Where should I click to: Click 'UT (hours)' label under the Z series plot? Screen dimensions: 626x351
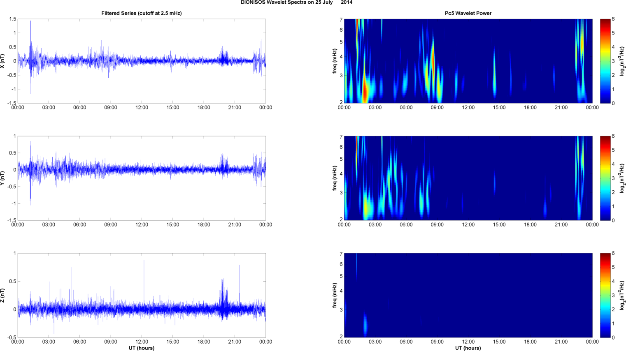click(x=142, y=348)
